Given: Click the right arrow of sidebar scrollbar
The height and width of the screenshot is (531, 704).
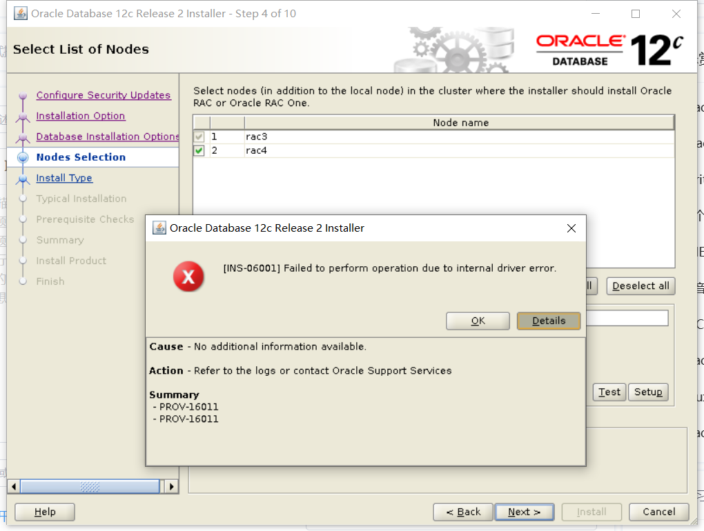Looking at the screenshot, I should (x=171, y=487).
